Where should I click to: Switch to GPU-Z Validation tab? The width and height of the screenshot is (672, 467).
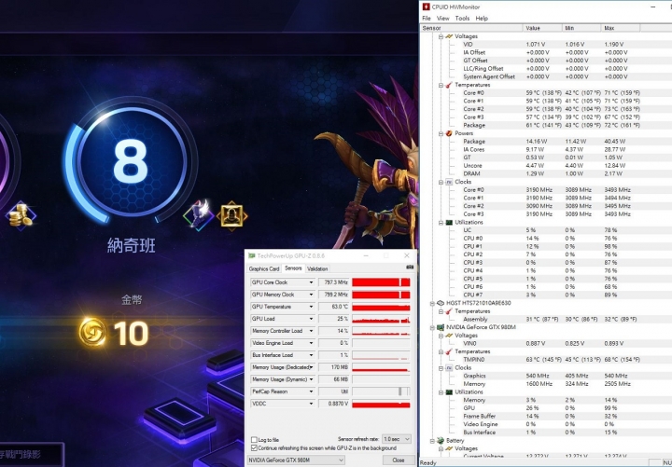pos(317,268)
